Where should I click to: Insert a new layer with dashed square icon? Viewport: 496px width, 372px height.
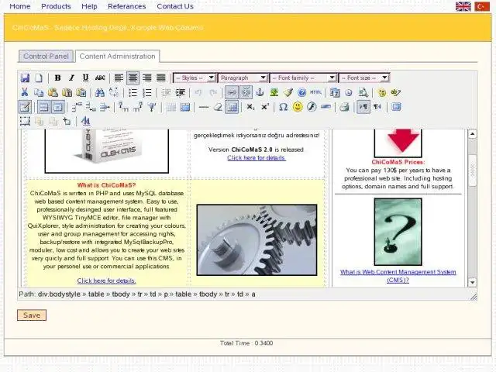click(25, 121)
